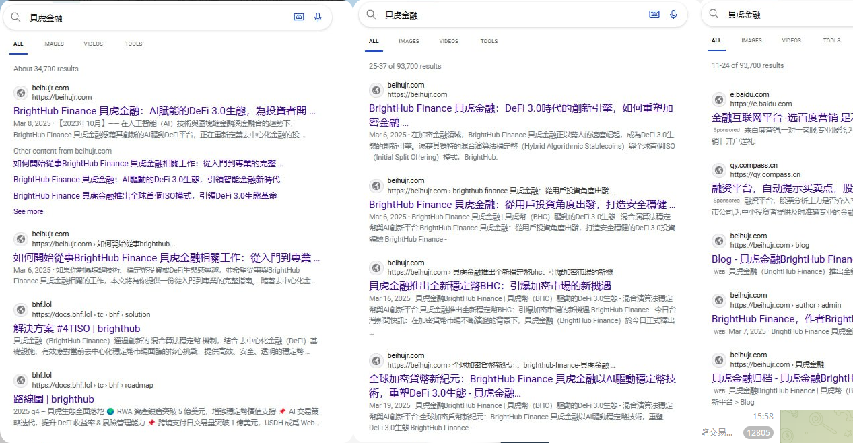Click the 'See more' link
This screenshot has height=443, width=853.
[x=28, y=211]
